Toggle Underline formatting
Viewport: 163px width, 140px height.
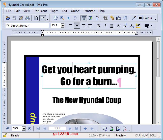[112, 26]
